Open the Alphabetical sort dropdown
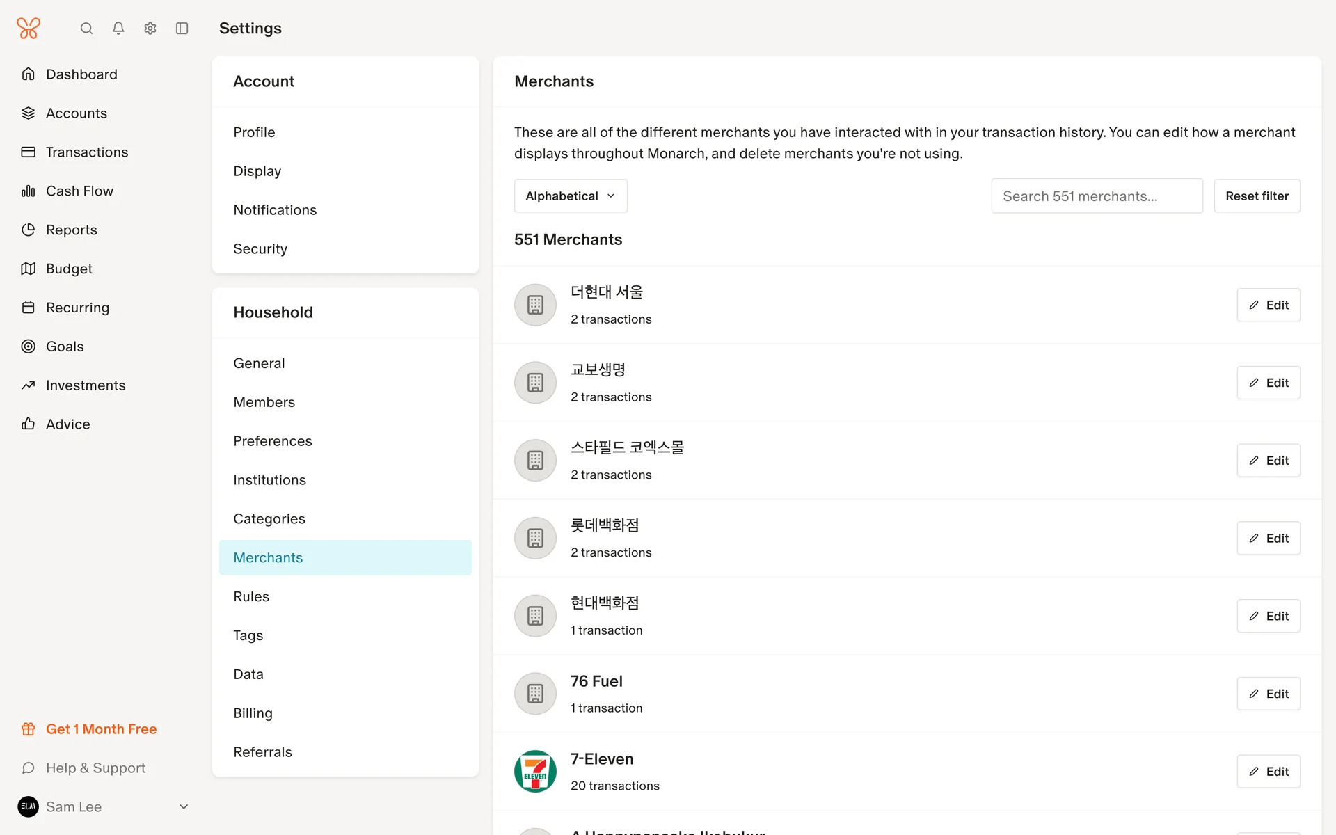The width and height of the screenshot is (1336, 835). coord(571,196)
